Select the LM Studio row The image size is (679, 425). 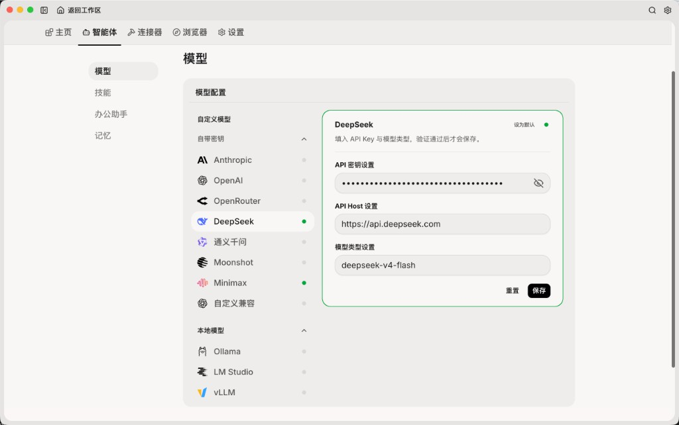point(253,372)
